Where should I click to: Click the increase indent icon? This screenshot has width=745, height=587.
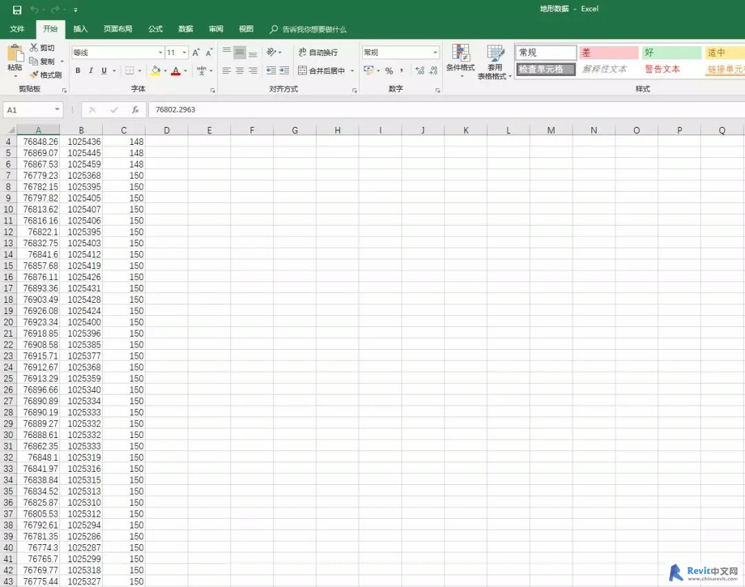[284, 70]
